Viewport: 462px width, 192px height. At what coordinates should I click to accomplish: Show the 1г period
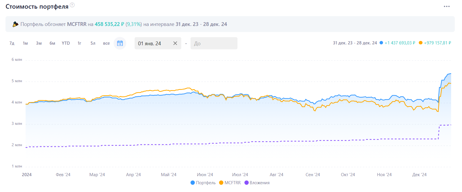point(79,43)
